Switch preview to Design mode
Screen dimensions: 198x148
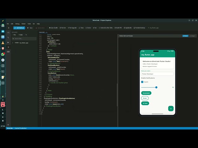(192, 36)
